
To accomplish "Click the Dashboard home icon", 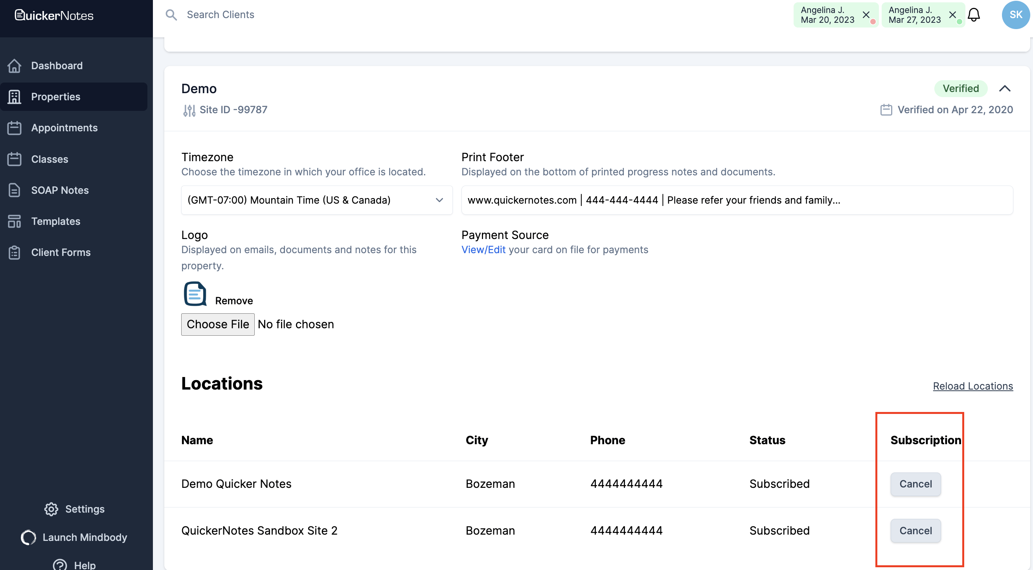I will 15,66.
